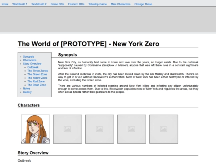Go to Worldbuild 2 page
This screenshot has height=162, width=216.
tap(39, 4)
